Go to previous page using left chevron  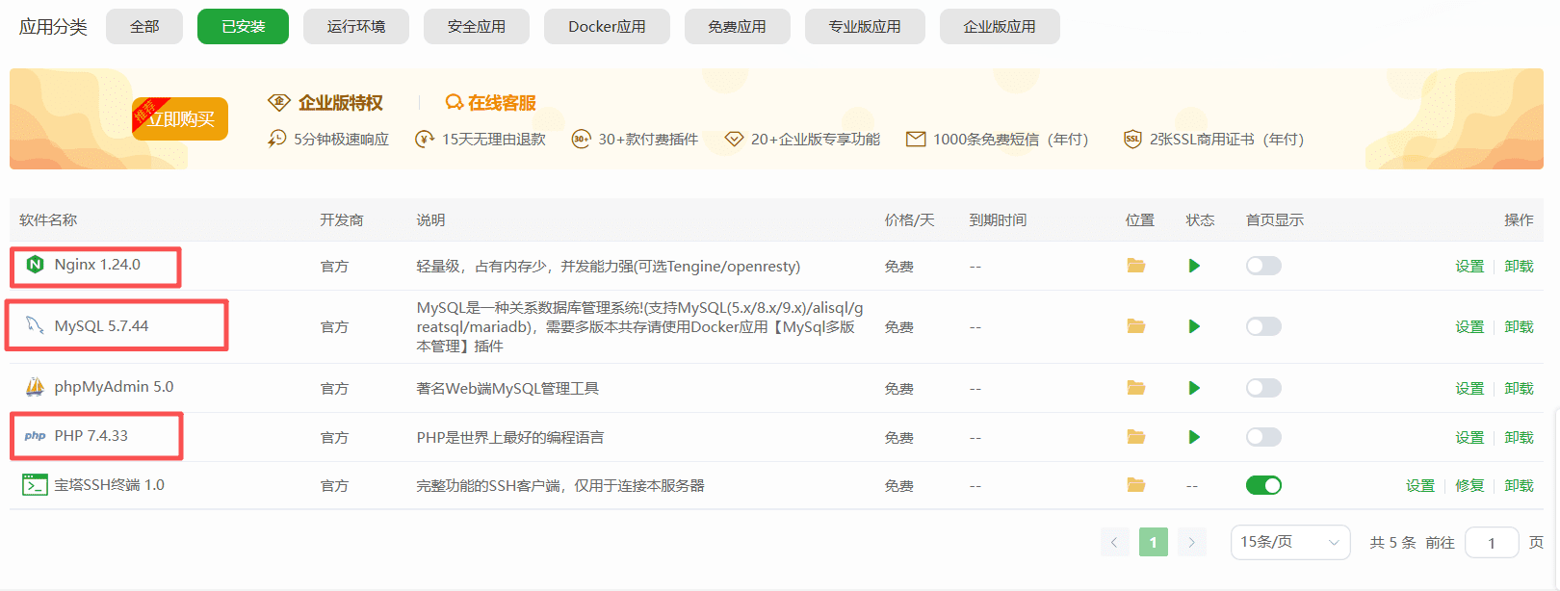pyautogui.click(x=1114, y=542)
